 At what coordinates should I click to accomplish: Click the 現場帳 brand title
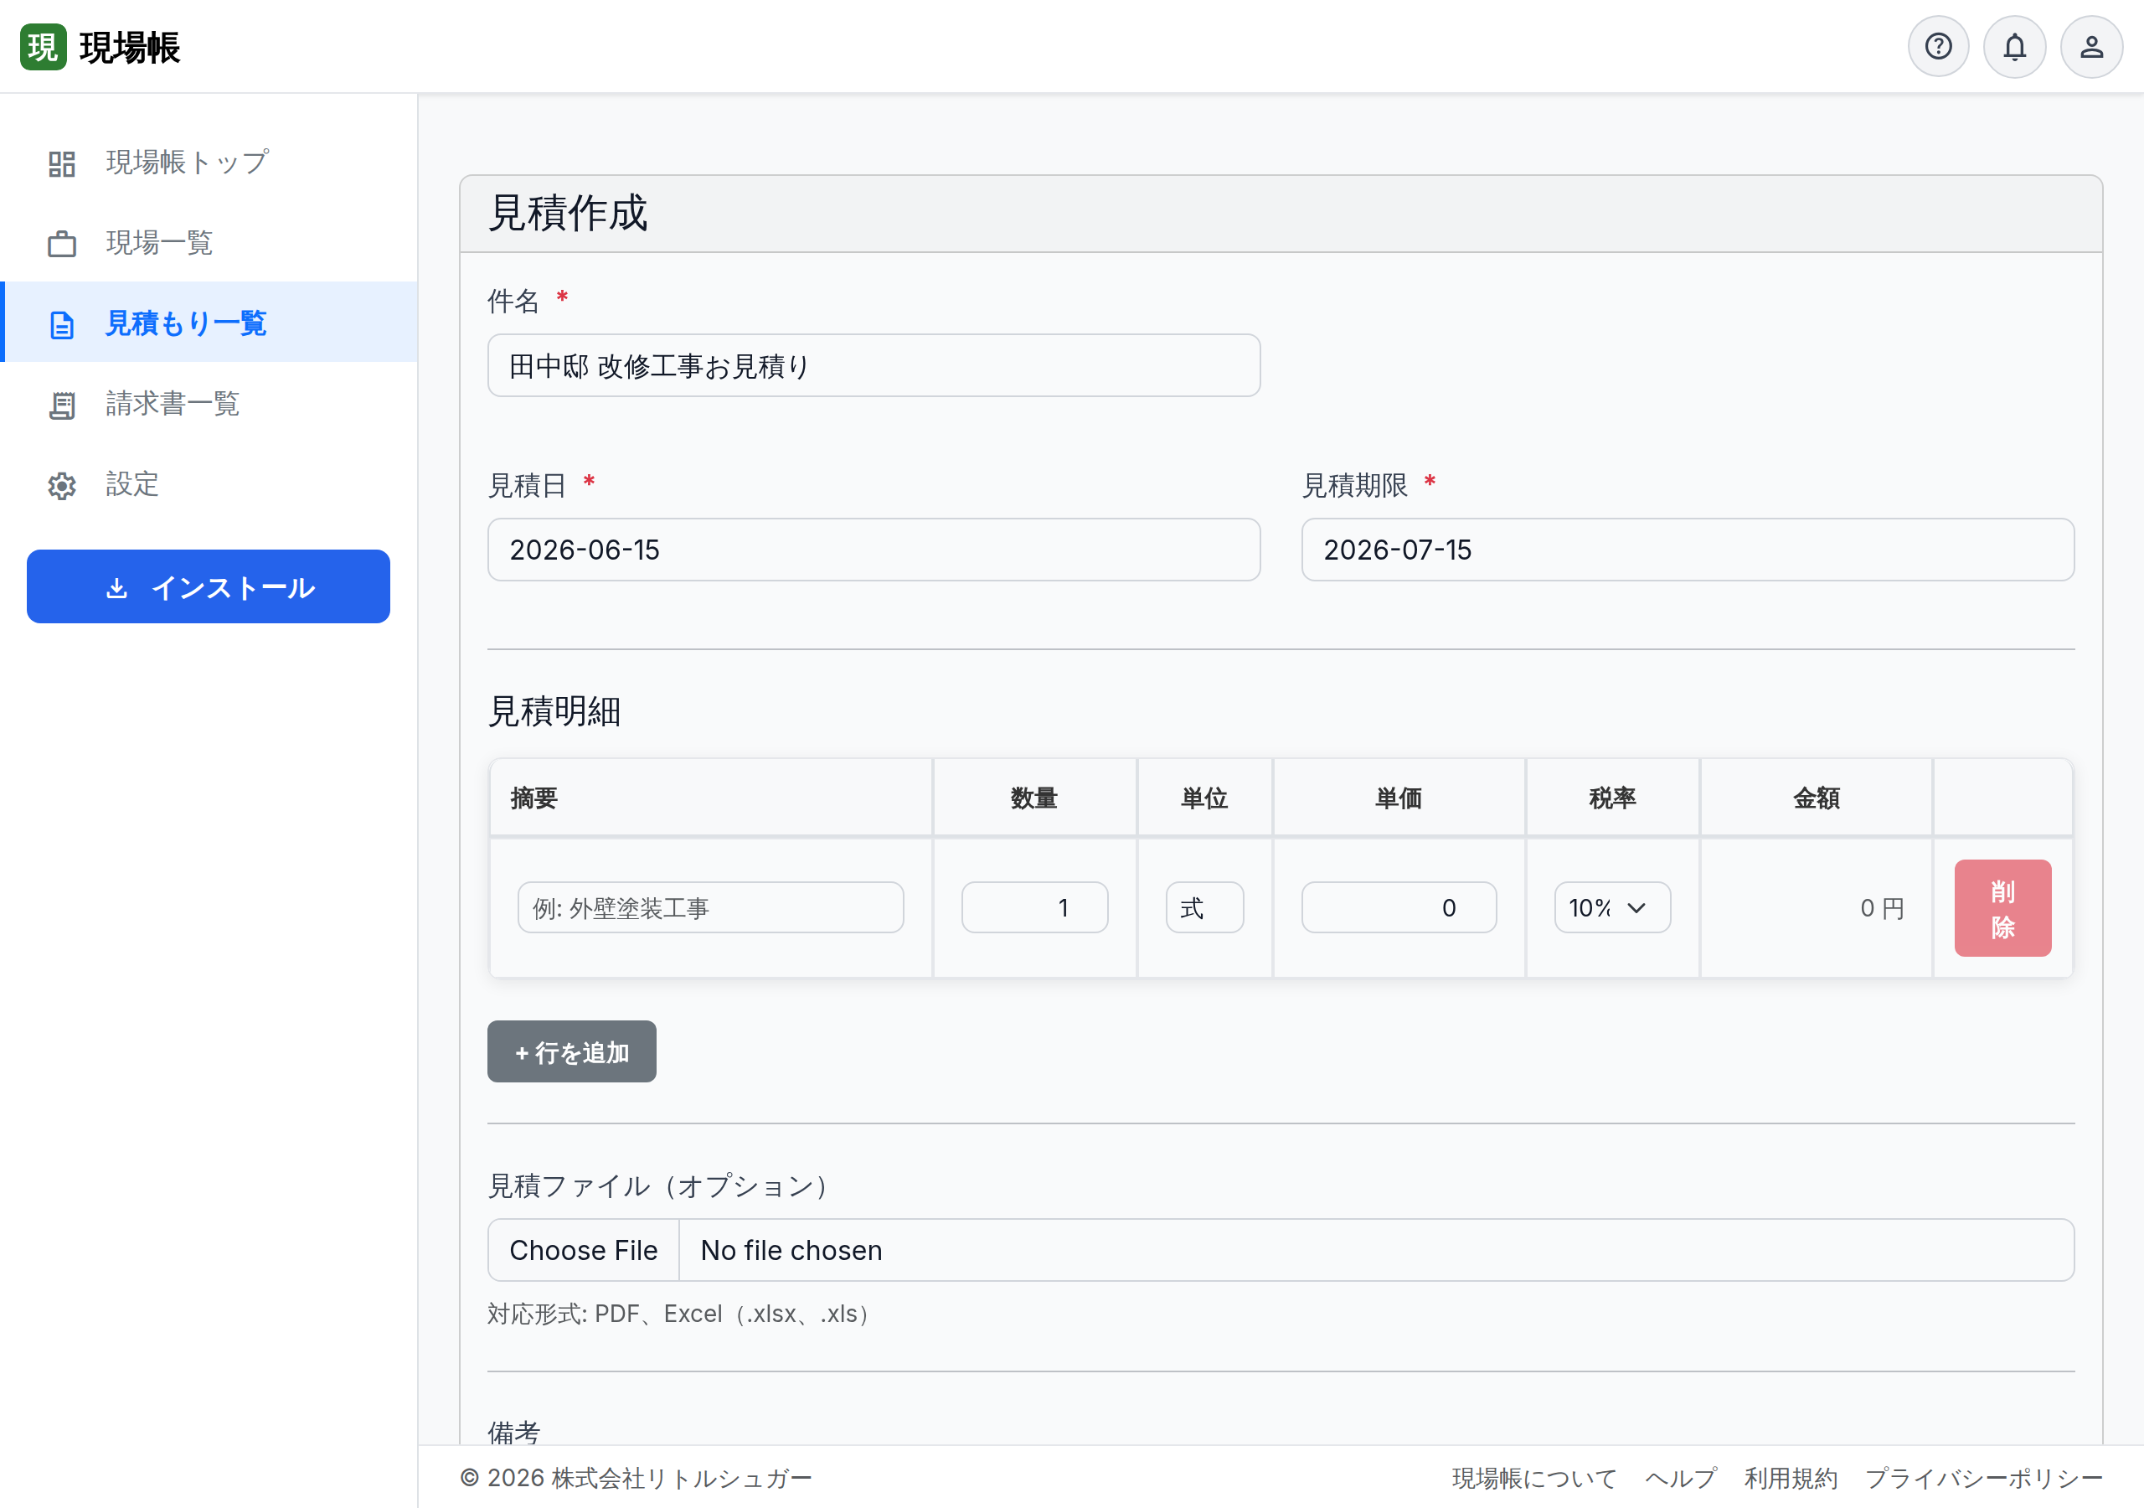[130, 47]
